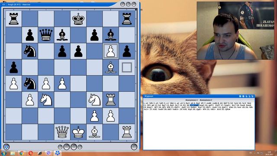The width and height of the screenshot is (277, 156).
Task: Select the white pawn on f2
Action: 94,116
